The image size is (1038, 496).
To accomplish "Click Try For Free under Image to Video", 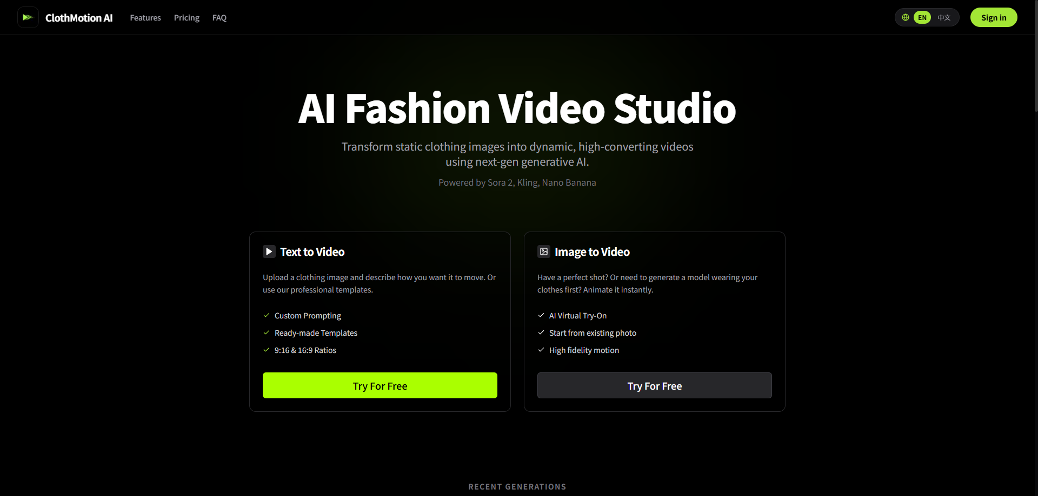I will [x=655, y=385].
